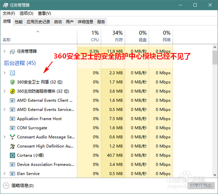Select the Cortana (小娜) process name
The width and height of the screenshot is (218, 194).
coord(31,155)
